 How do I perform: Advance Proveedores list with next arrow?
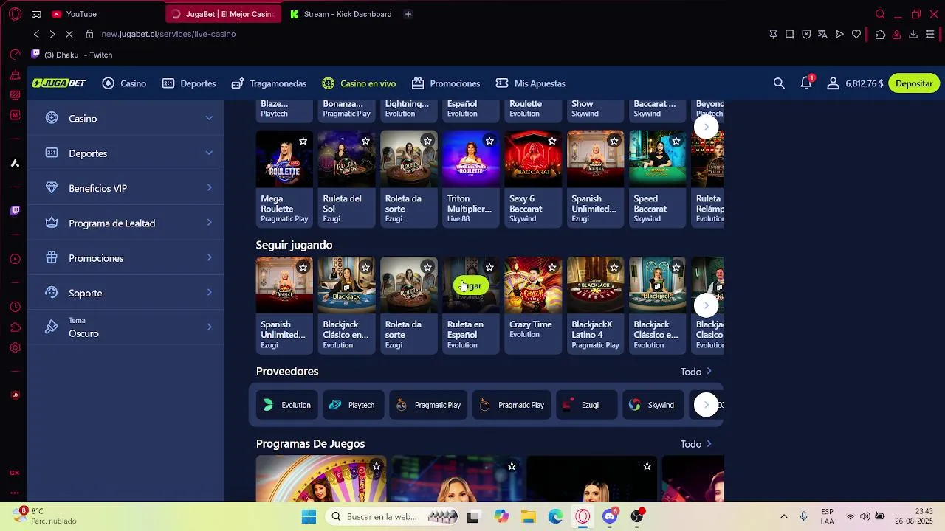tap(706, 404)
